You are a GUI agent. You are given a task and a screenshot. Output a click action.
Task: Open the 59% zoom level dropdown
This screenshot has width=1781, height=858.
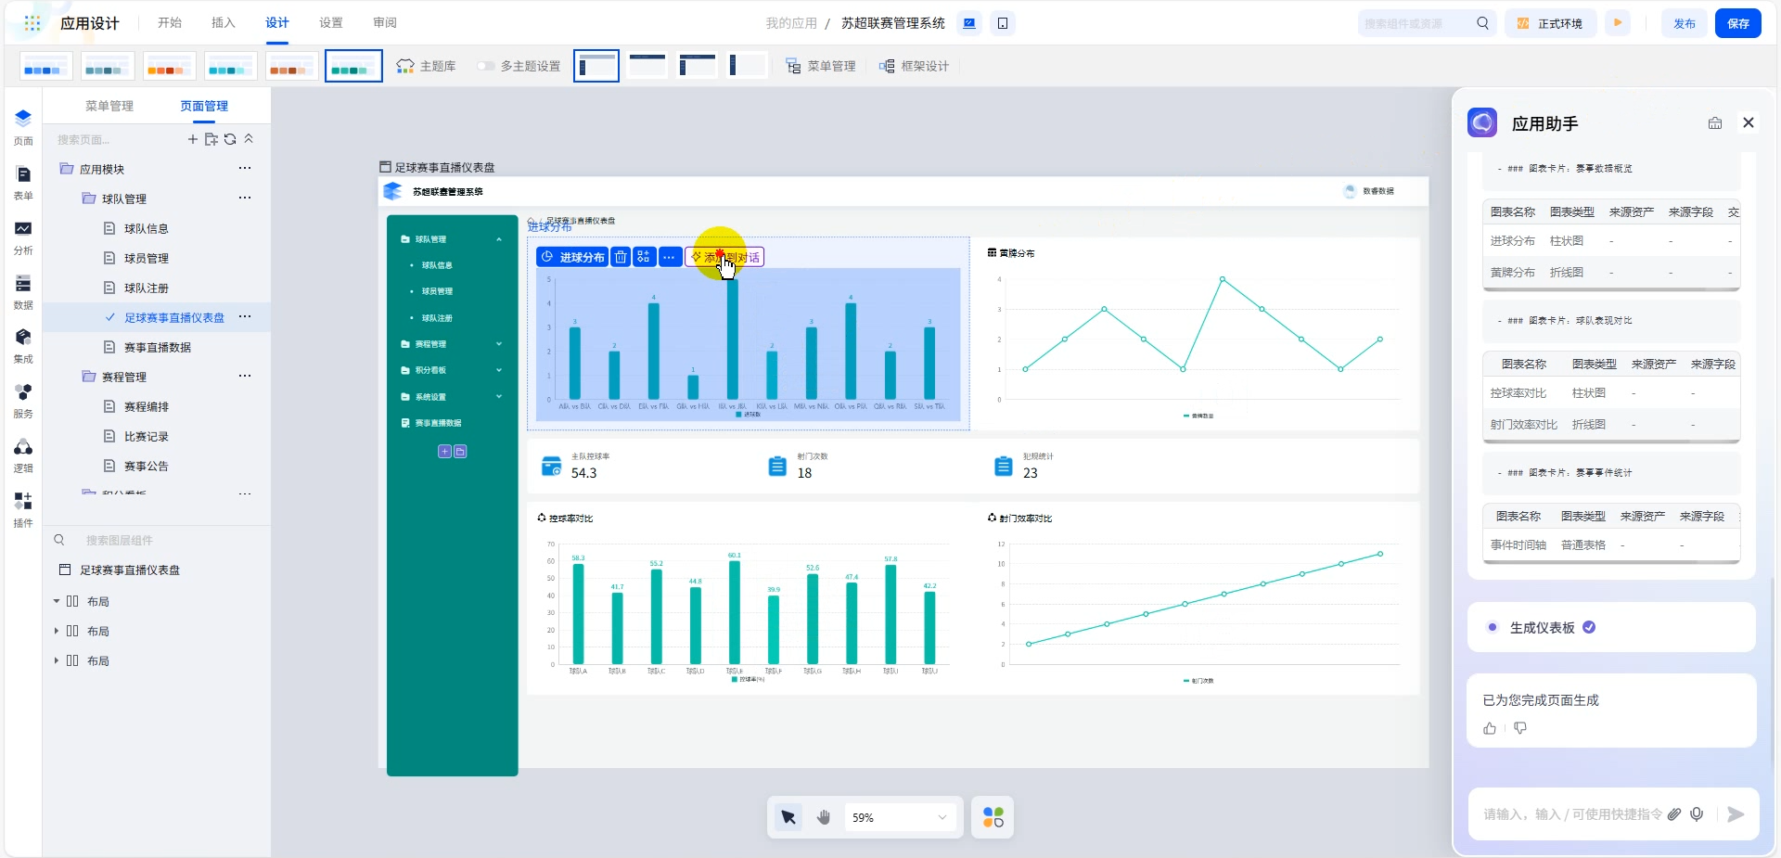pos(899,817)
